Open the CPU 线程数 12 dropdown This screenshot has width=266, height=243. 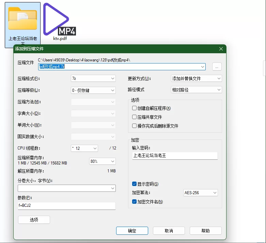(84, 148)
